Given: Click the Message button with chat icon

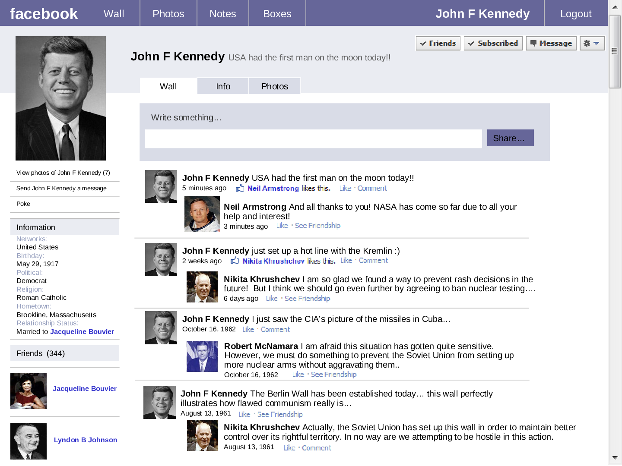Looking at the screenshot, I should [551, 43].
